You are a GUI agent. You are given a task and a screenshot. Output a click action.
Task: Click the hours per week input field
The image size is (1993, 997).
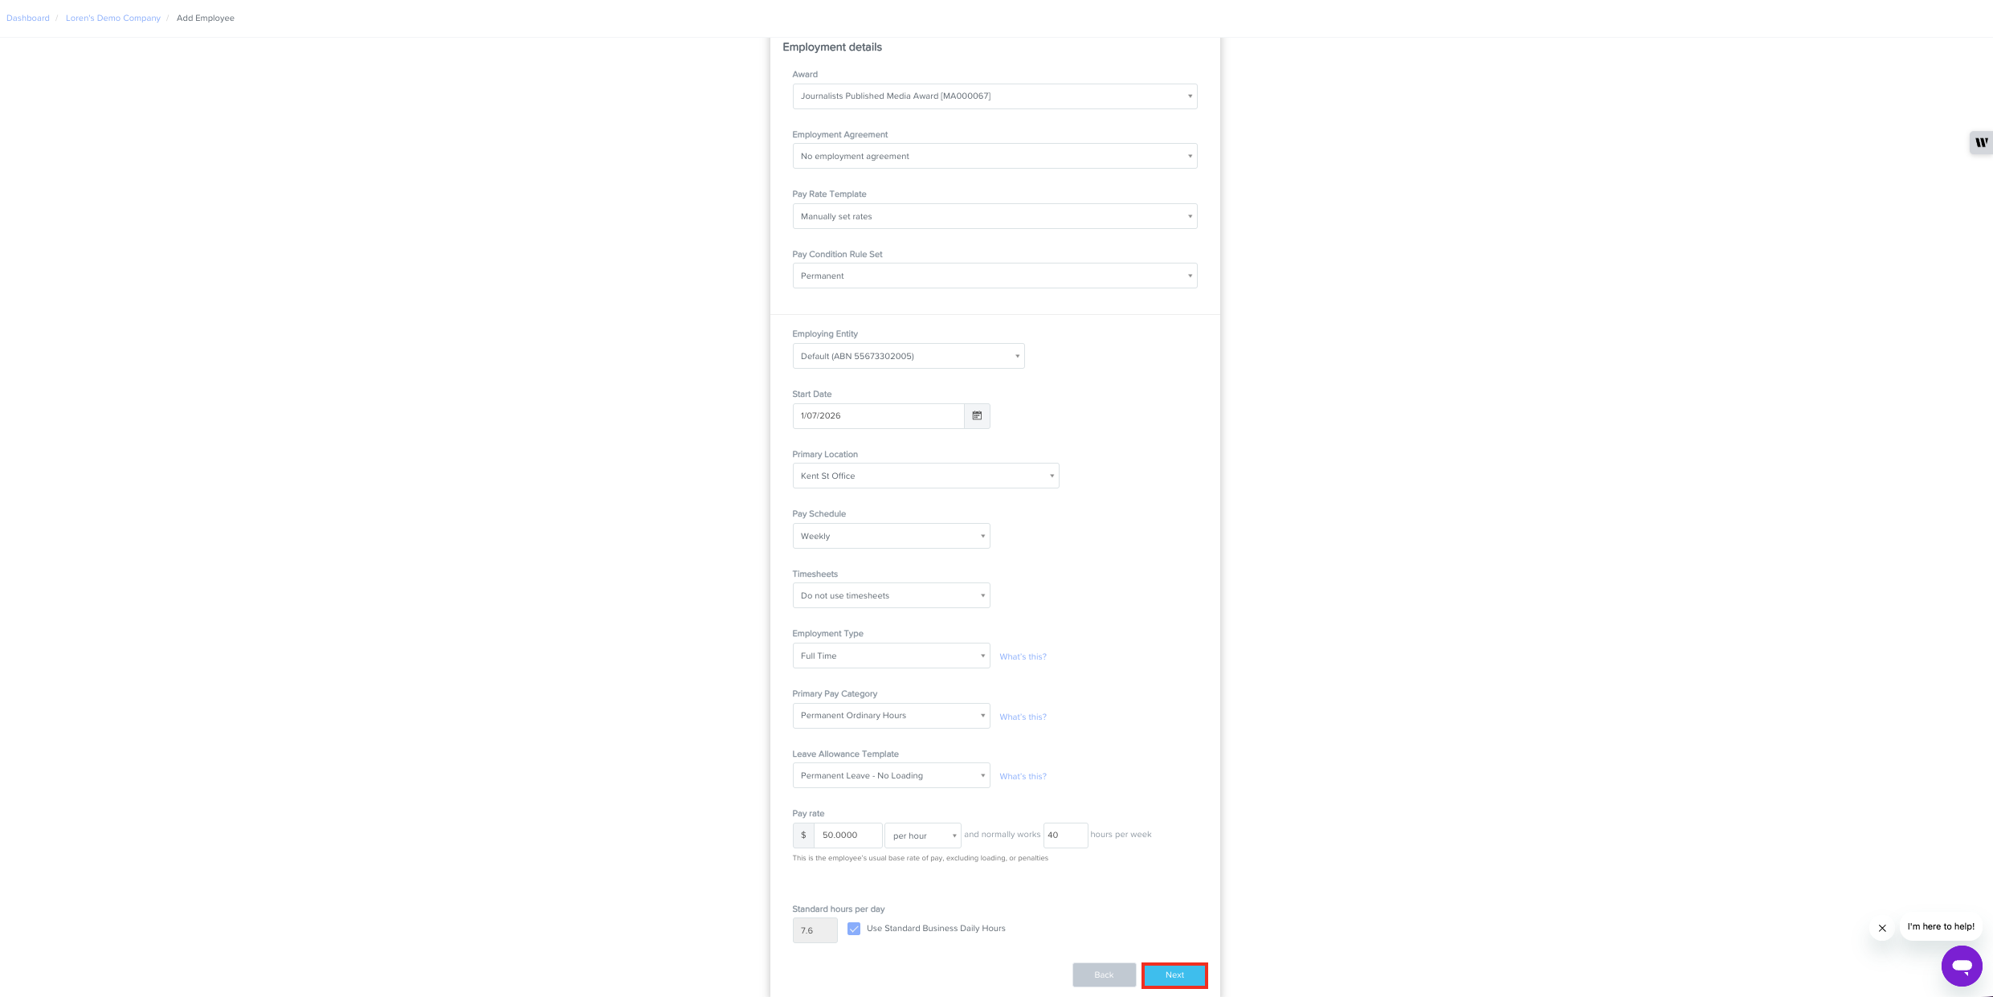coord(1065,836)
